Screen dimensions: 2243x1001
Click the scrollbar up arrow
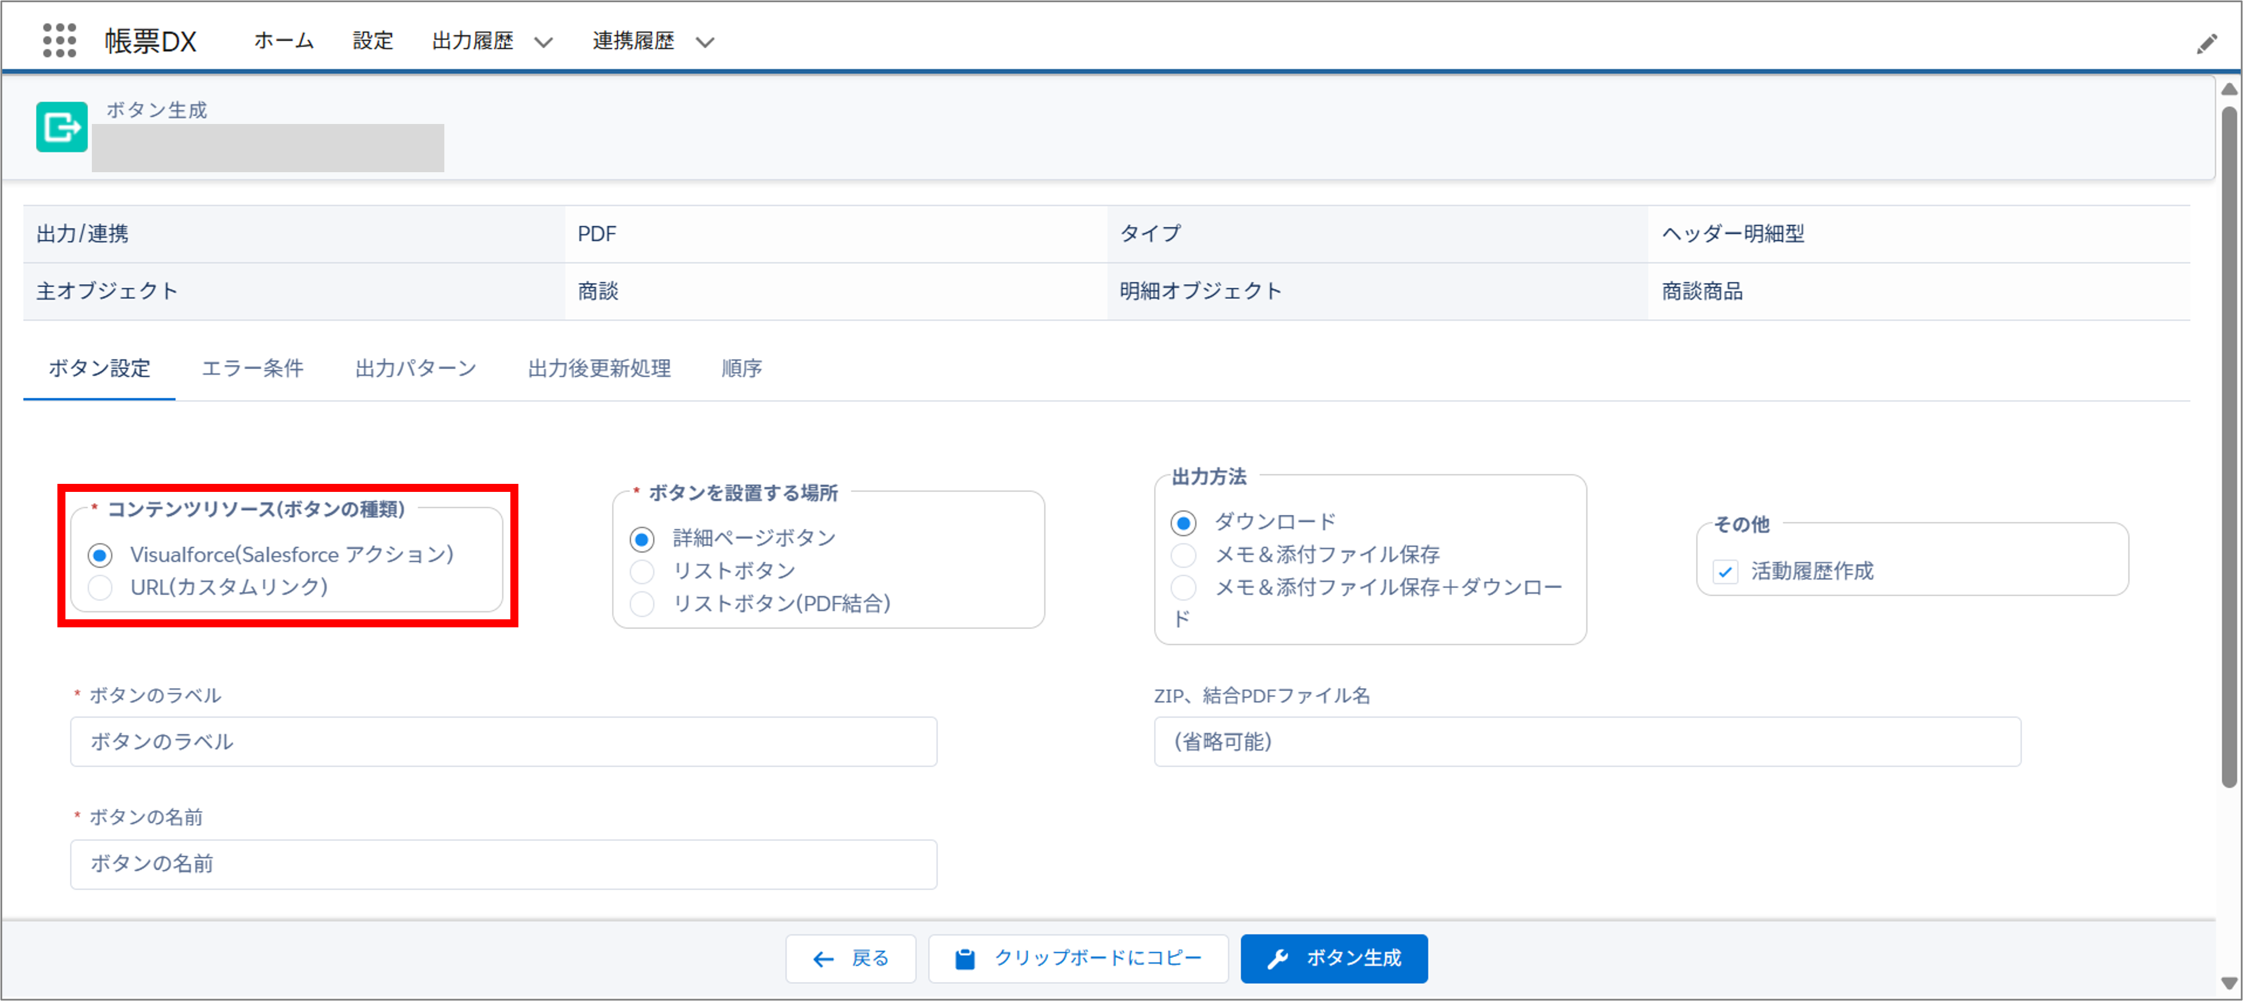pos(2229,89)
